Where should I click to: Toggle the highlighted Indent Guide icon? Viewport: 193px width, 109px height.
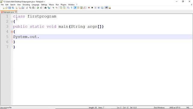[75, 8]
